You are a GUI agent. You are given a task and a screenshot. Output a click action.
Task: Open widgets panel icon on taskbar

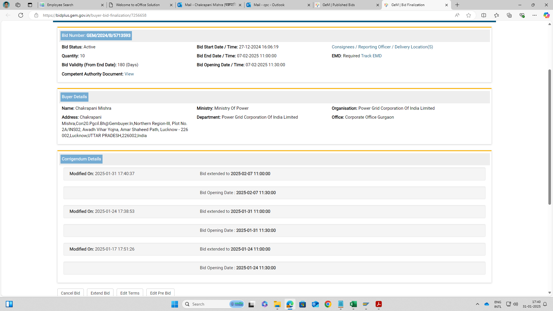[9, 304]
